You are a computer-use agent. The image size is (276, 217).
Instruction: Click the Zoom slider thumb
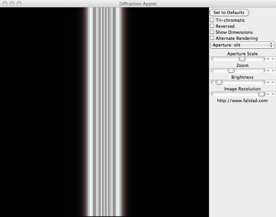231,71
